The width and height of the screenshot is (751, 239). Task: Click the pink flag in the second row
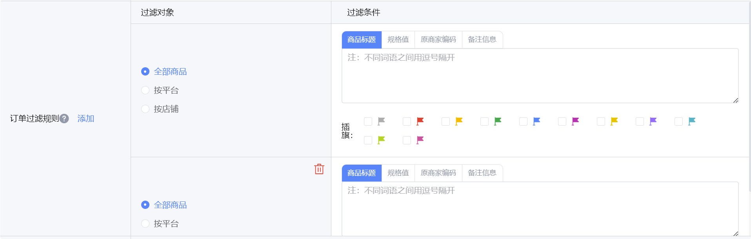[420, 140]
